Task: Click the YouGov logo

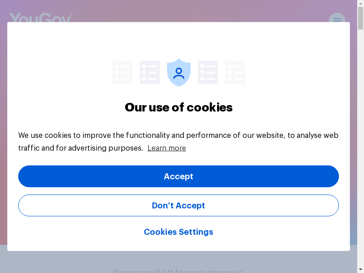Action: (40, 18)
